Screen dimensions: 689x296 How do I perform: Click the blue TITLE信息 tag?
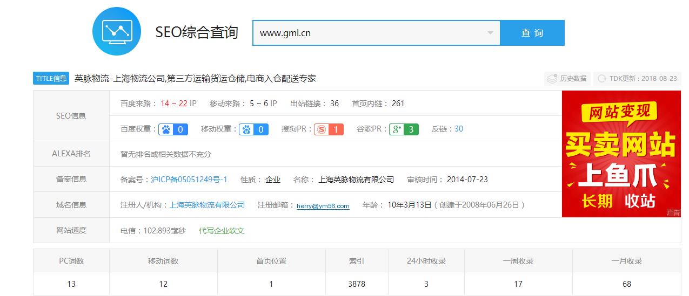click(51, 78)
